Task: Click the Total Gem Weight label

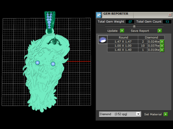Action: click(111, 21)
